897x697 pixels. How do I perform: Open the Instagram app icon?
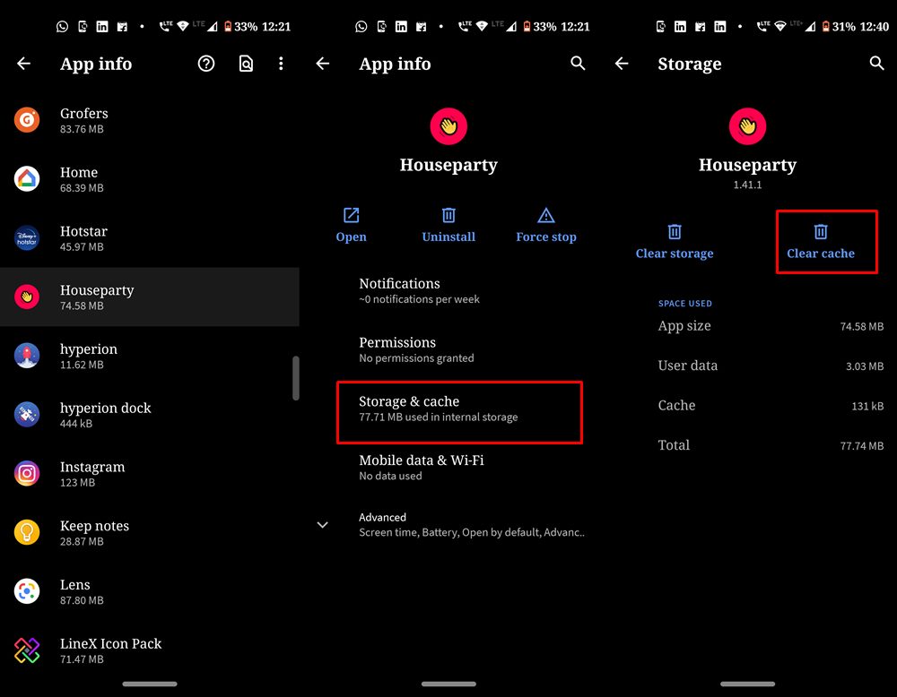[27, 473]
